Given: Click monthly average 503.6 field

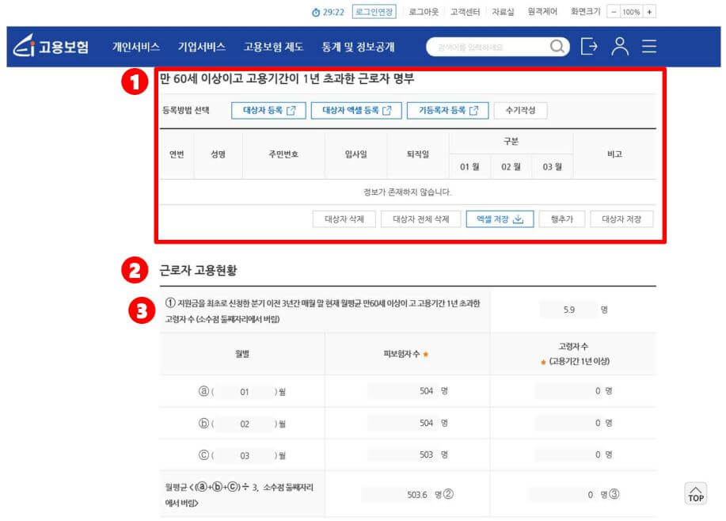Looking at the screenshot, I should [397, 495].
